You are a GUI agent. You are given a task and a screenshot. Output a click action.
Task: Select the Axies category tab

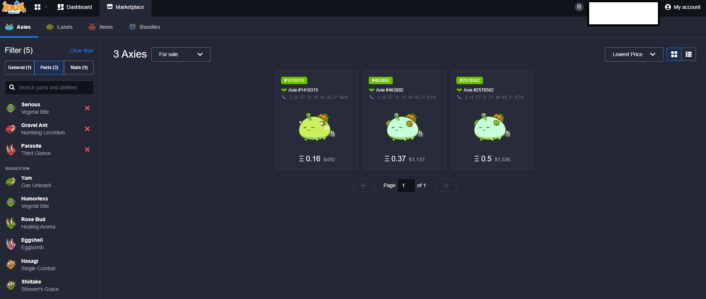[x=18, y=27]
